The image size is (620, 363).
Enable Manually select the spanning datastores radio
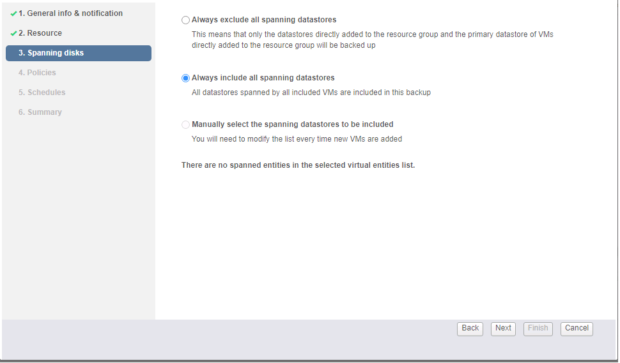[x=186, y=125]
